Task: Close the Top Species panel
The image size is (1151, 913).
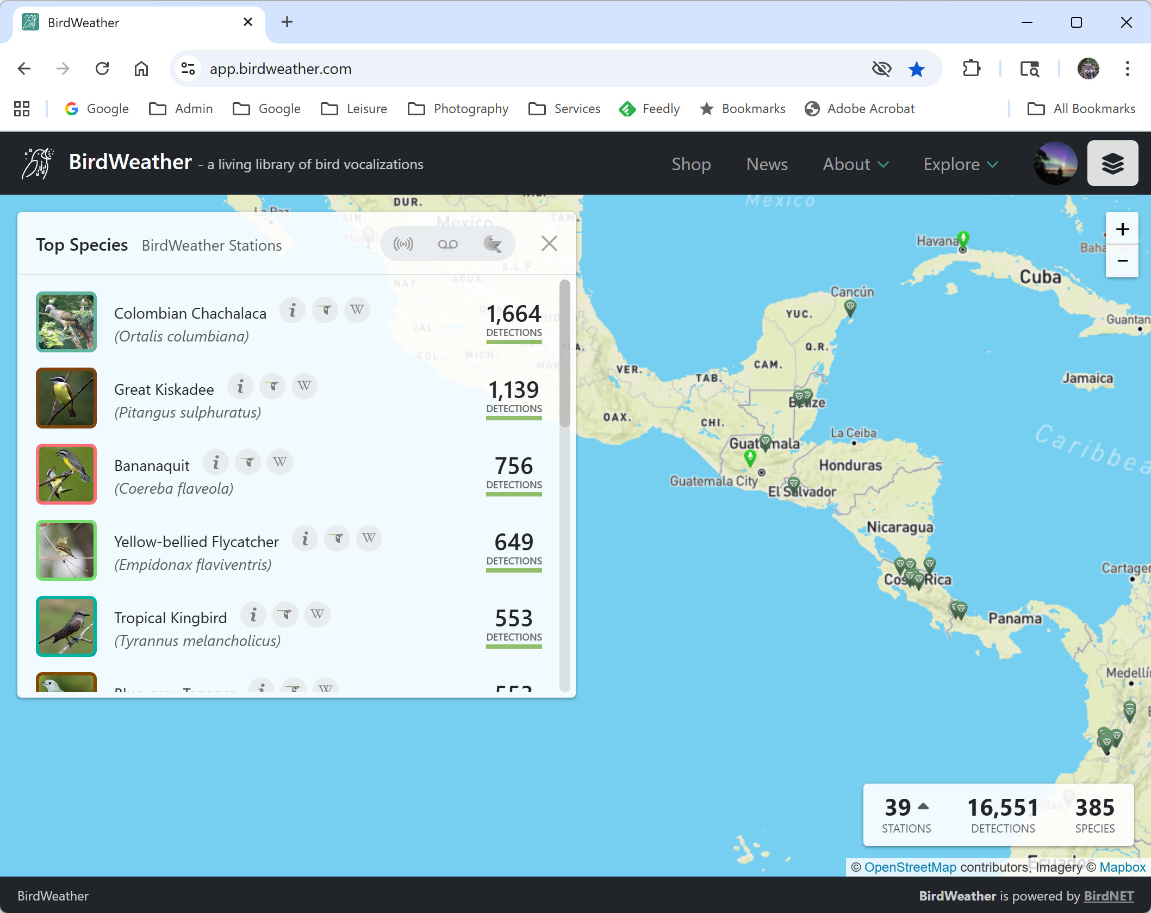Action: (549, 244)
